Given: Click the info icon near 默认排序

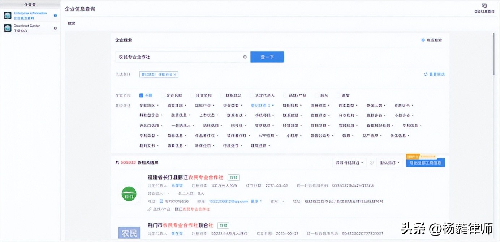Looking at the screenshot, I should [371, 162].
